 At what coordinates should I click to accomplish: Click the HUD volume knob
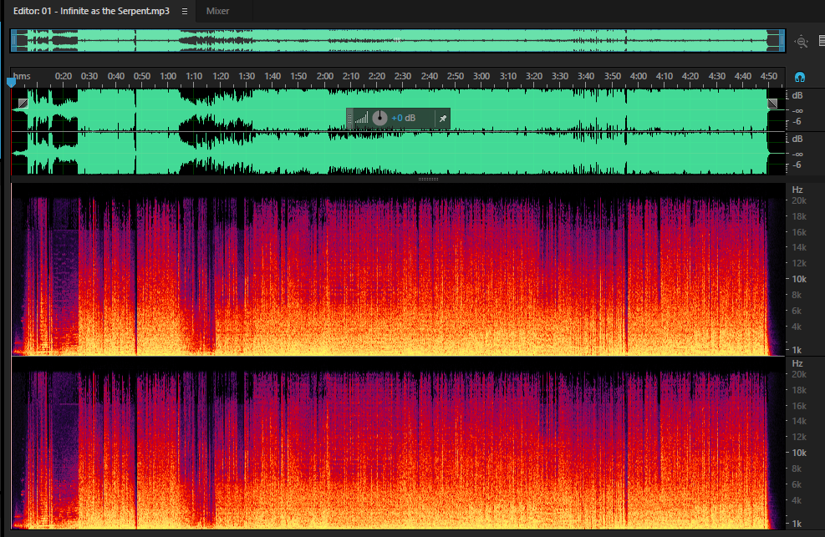[379, 119]
